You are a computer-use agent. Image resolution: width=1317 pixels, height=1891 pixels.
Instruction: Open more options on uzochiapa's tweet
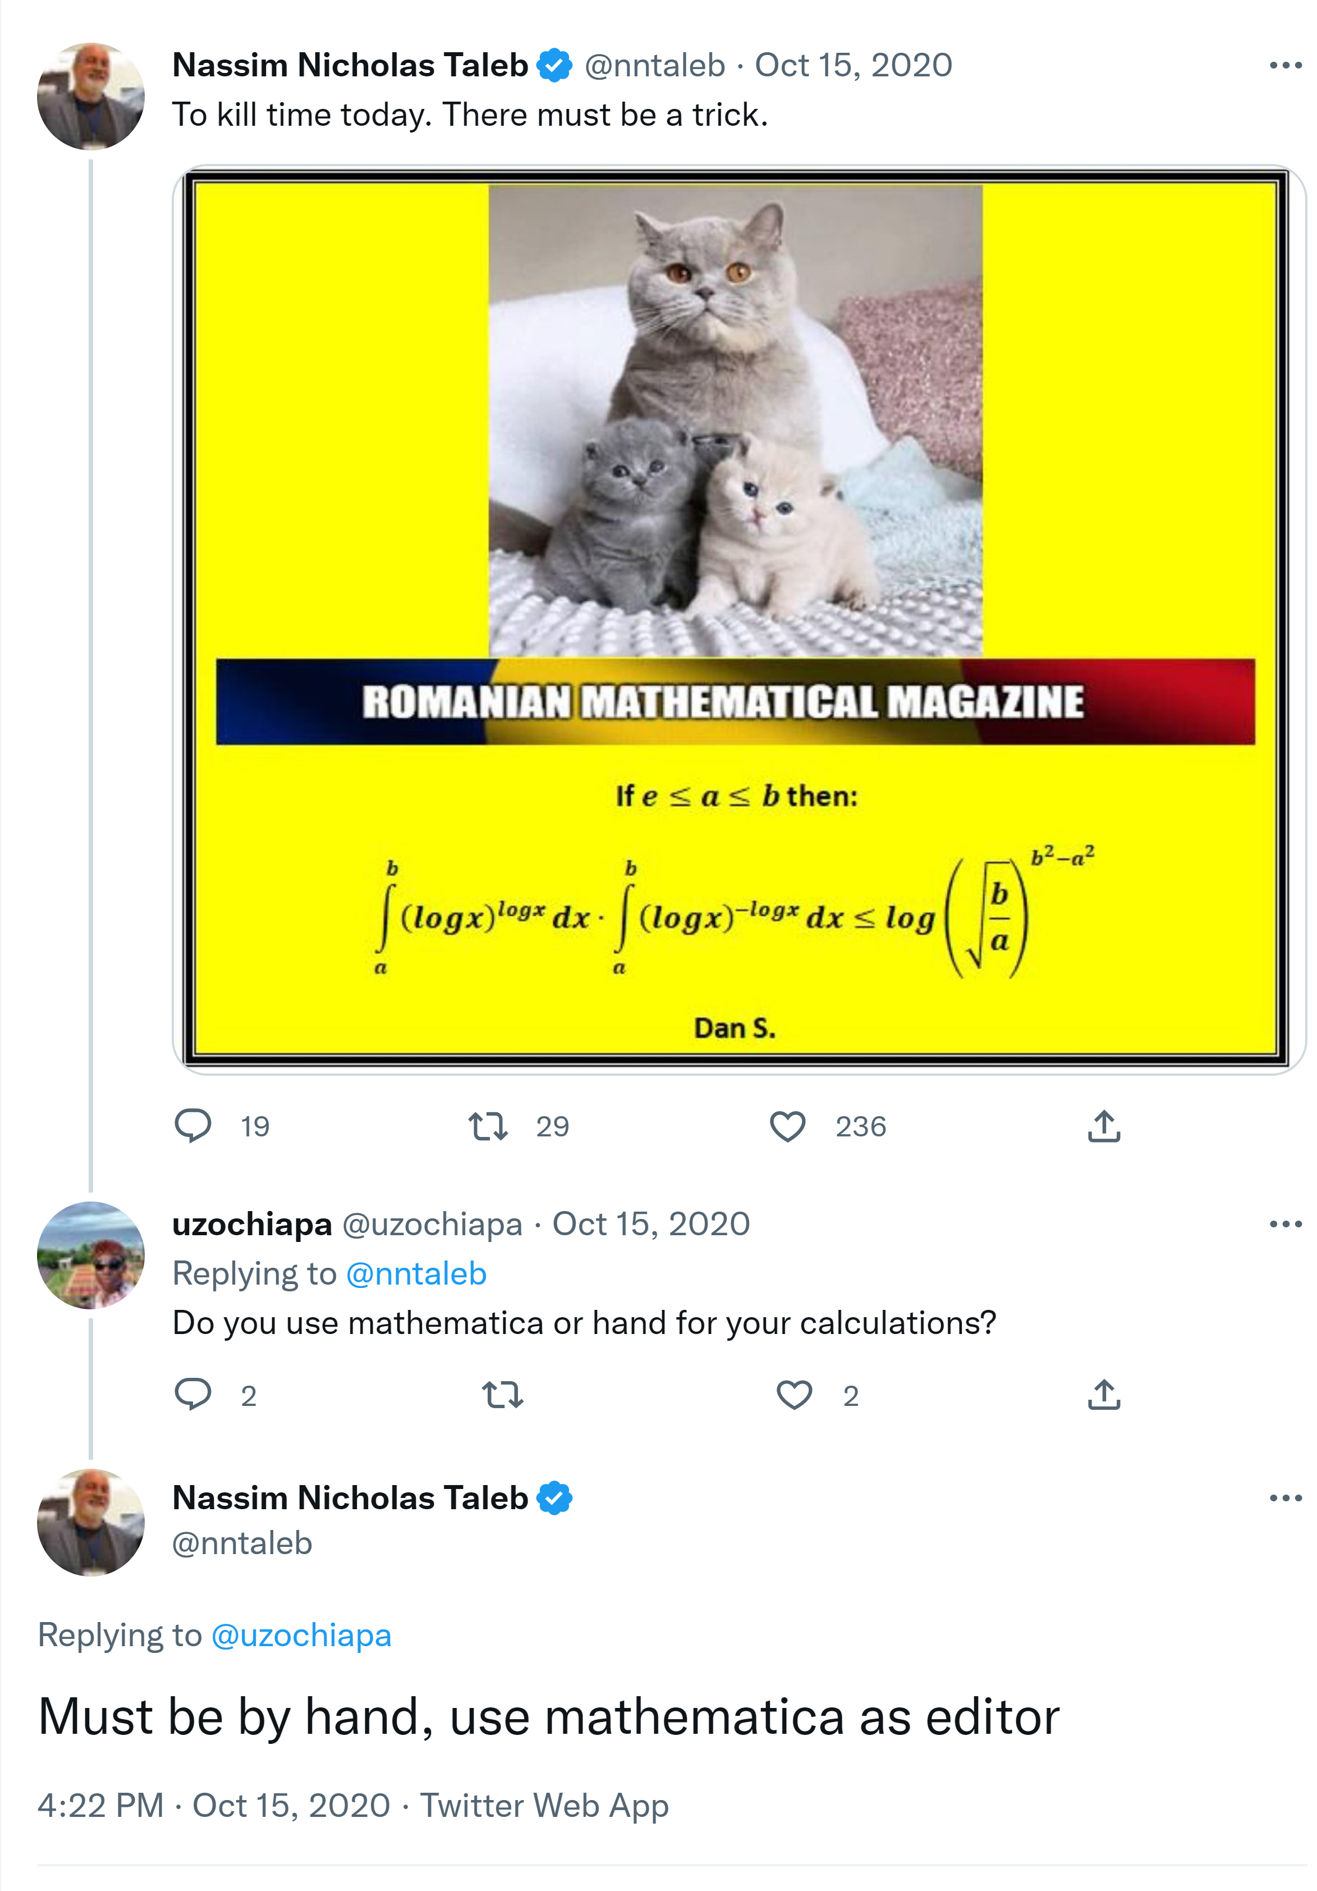pyautogui.click(x=1285, y=1224)
